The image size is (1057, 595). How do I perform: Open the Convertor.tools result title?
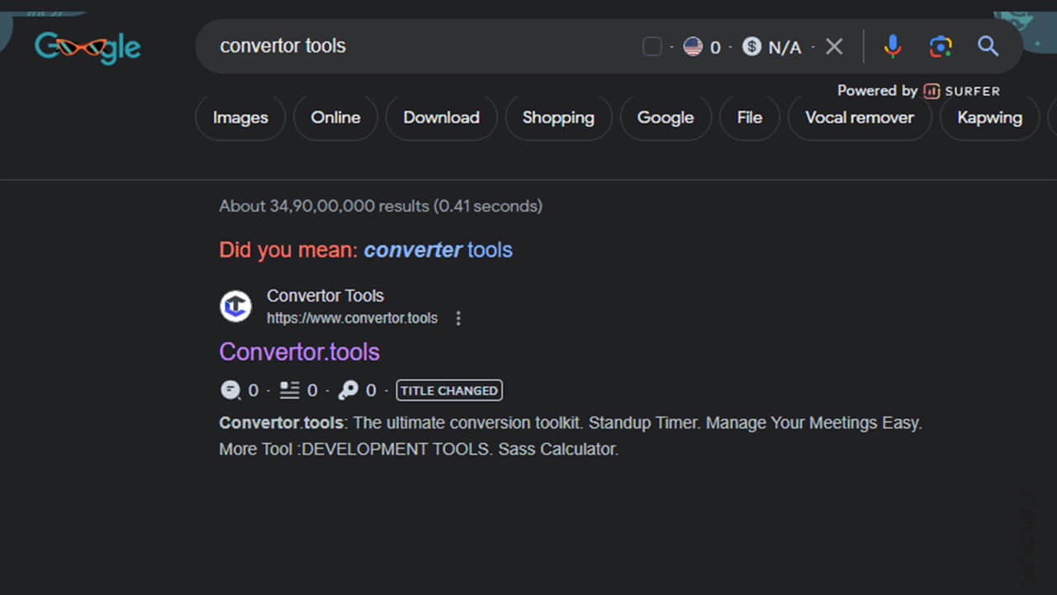pyautogui.click(x=300, y=352)
